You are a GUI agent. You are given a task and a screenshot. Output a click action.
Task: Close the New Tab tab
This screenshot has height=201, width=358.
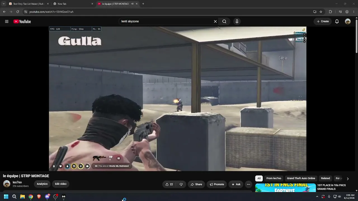(x=92, y=4)
